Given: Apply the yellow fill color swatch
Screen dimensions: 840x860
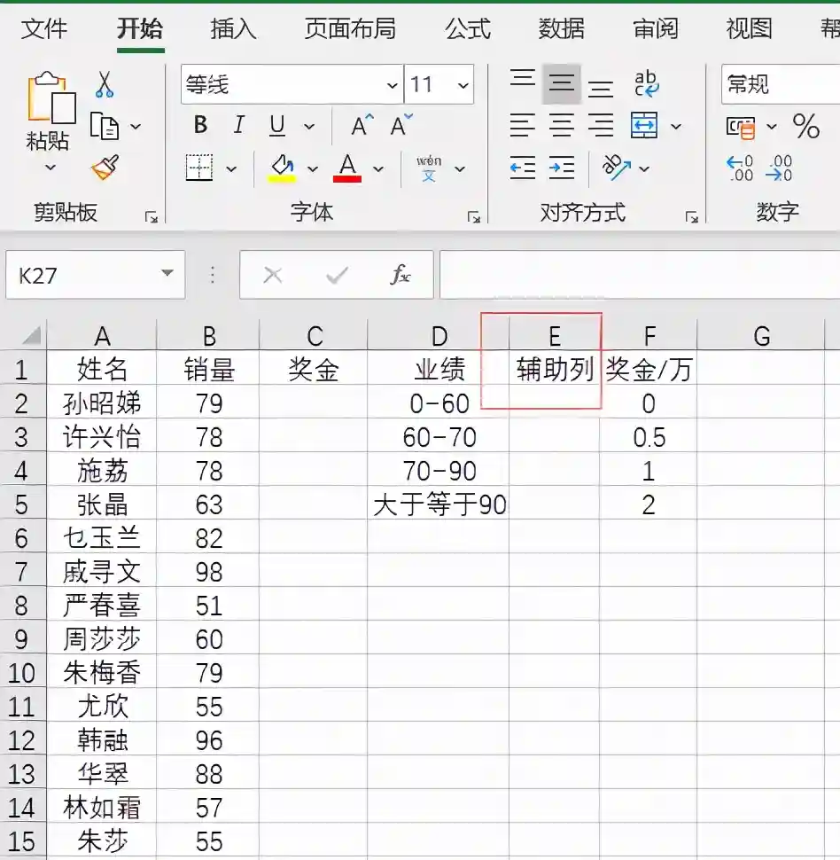Looking at the screenshot, I should coord(282,167).
